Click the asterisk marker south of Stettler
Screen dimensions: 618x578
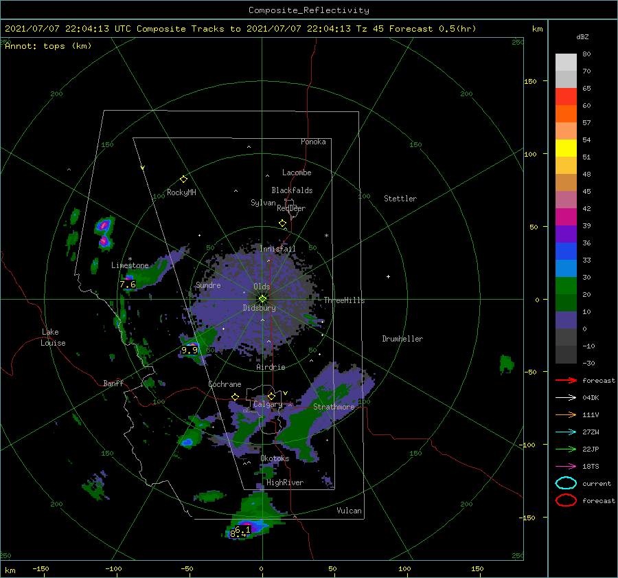tap(326, 236)
